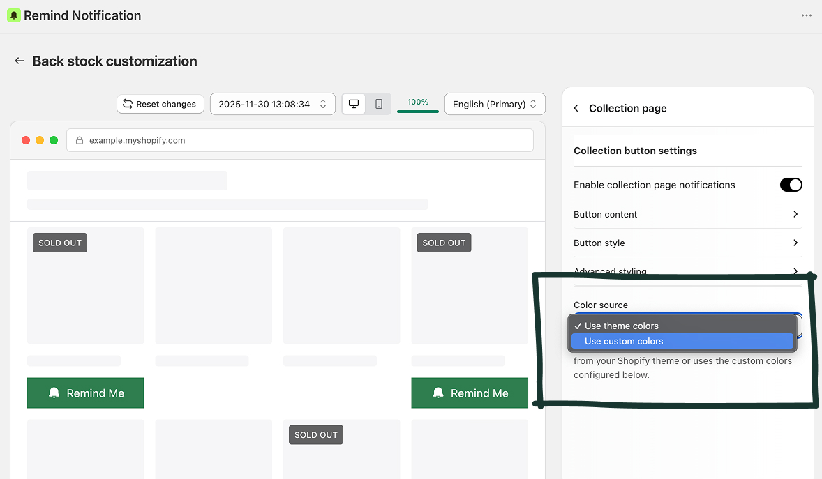Click the example.myshopify.com address bar
This screenshot has width=822, height=479.
pos(300,140)
